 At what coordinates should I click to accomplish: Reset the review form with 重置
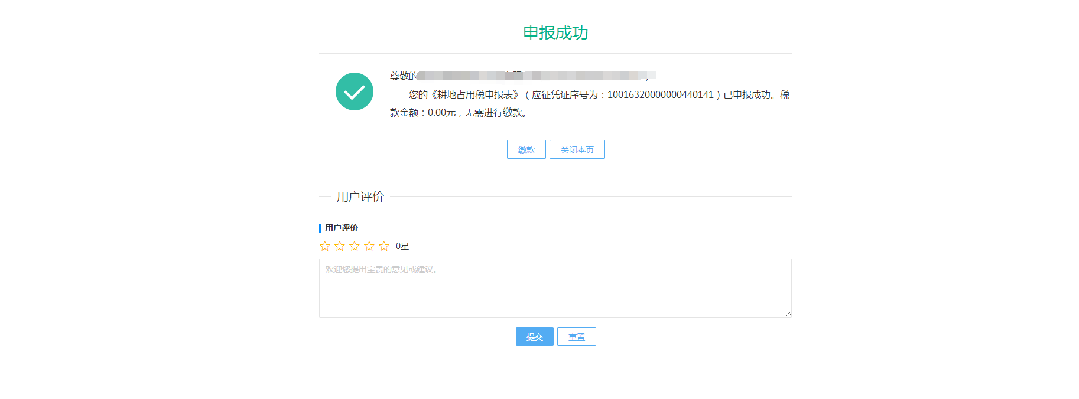tap(576, 336)
